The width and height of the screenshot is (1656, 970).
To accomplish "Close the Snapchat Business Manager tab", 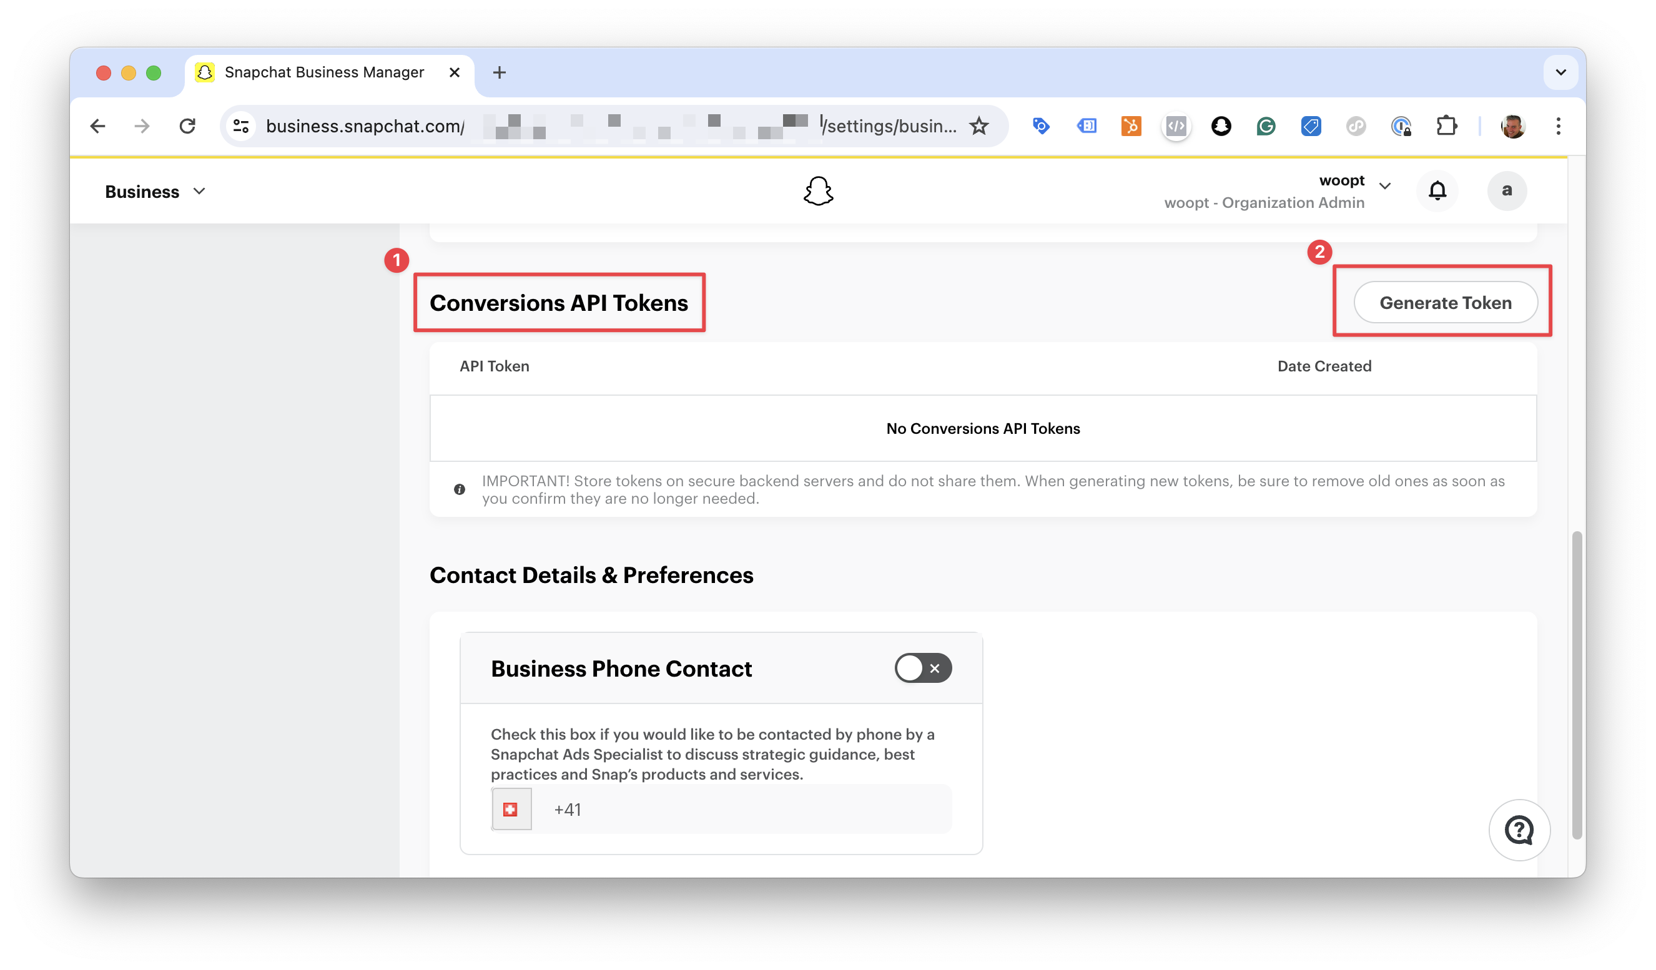I will click(454, 72).
